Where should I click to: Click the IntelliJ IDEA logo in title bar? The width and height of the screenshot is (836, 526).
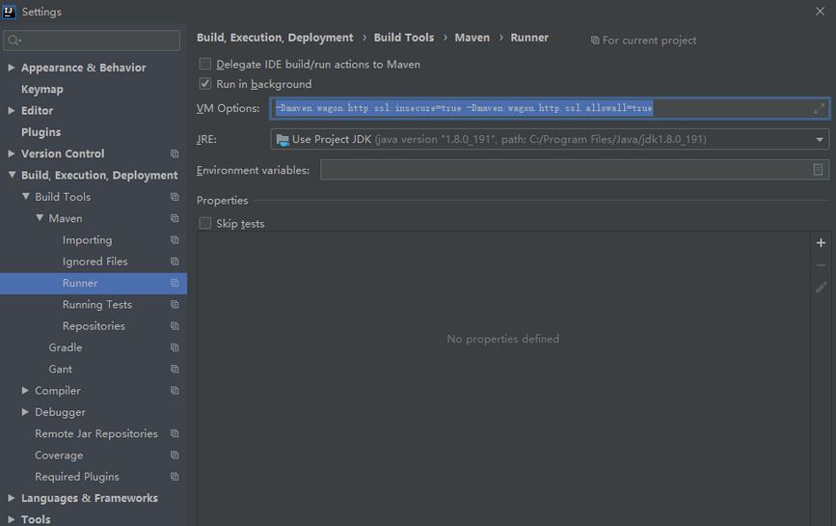[x=9, y=12]
